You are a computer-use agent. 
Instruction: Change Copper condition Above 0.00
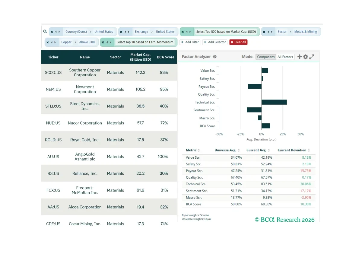(x=87, y=42)
